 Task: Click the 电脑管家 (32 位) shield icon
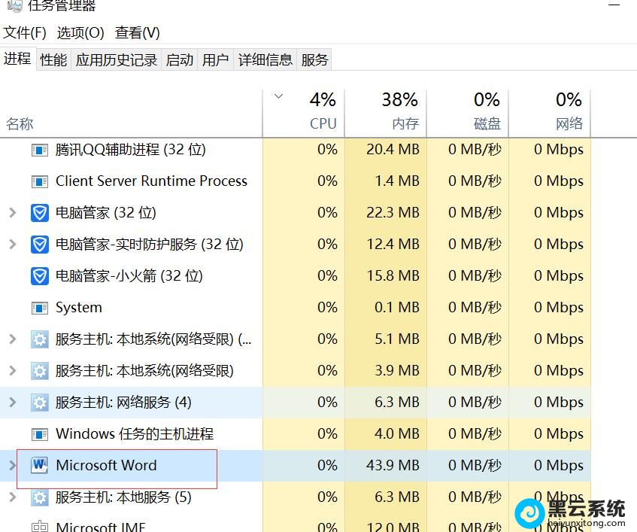point(39,213)
